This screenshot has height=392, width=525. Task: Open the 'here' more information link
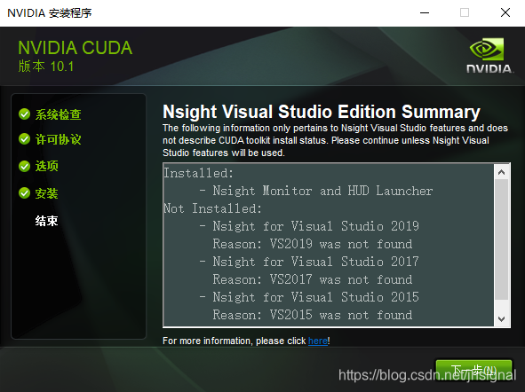click(x=318, y=341)
